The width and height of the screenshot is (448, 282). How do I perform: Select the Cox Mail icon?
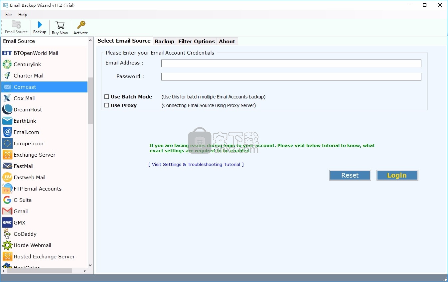(x=7, y=98)
